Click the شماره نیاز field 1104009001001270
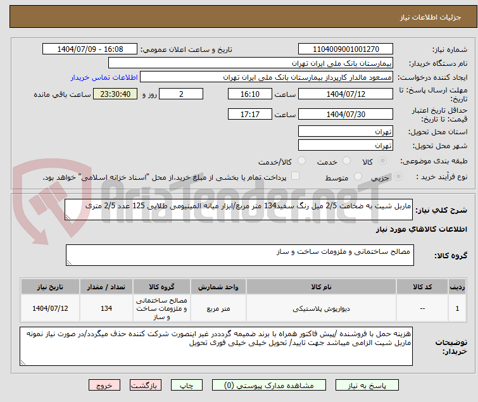The width and height of the screenshot is (478, 402). click(x=346, y=49)
